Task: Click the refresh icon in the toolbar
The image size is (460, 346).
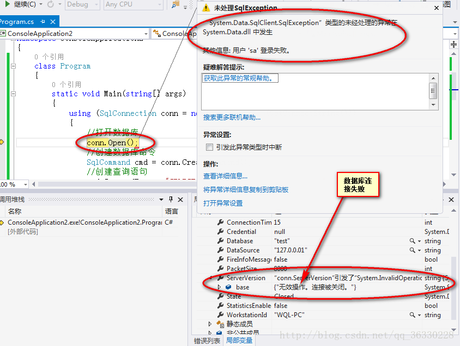Action: point(51,4)
